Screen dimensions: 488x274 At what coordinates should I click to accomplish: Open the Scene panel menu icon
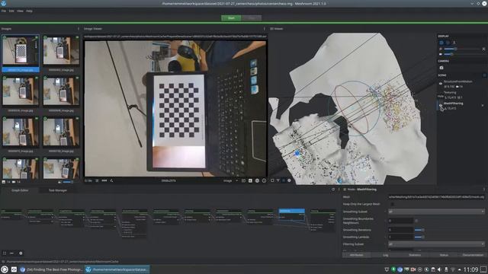484,75
